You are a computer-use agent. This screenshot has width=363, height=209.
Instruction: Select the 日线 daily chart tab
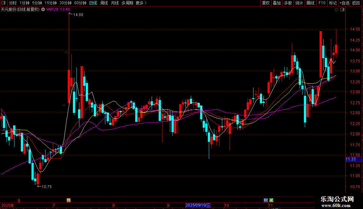tap(93, 3)
